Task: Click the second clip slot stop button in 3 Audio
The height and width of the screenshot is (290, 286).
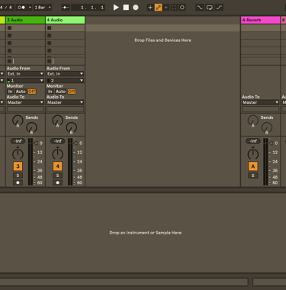Action: point(9,35)
